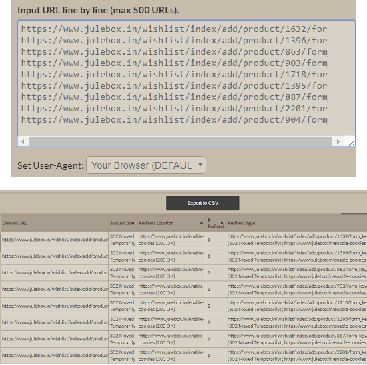
Task: Click the textarea horizontal scrollbar track
Action: pyautogui.click(x=180, y=141)
